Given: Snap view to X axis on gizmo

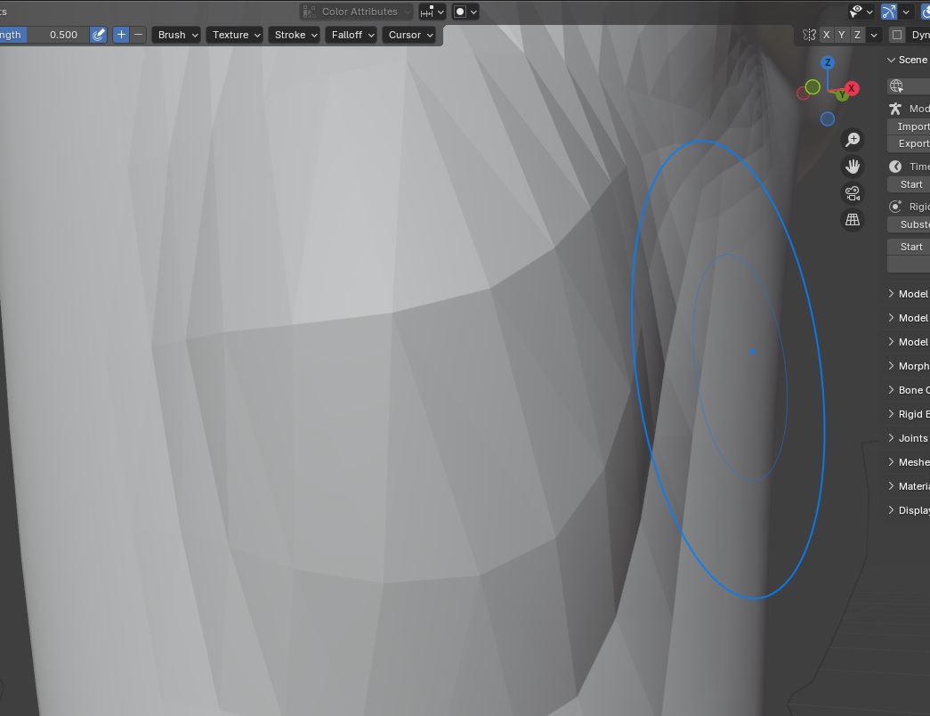Looking at the screenshot, I should [852, 88].
